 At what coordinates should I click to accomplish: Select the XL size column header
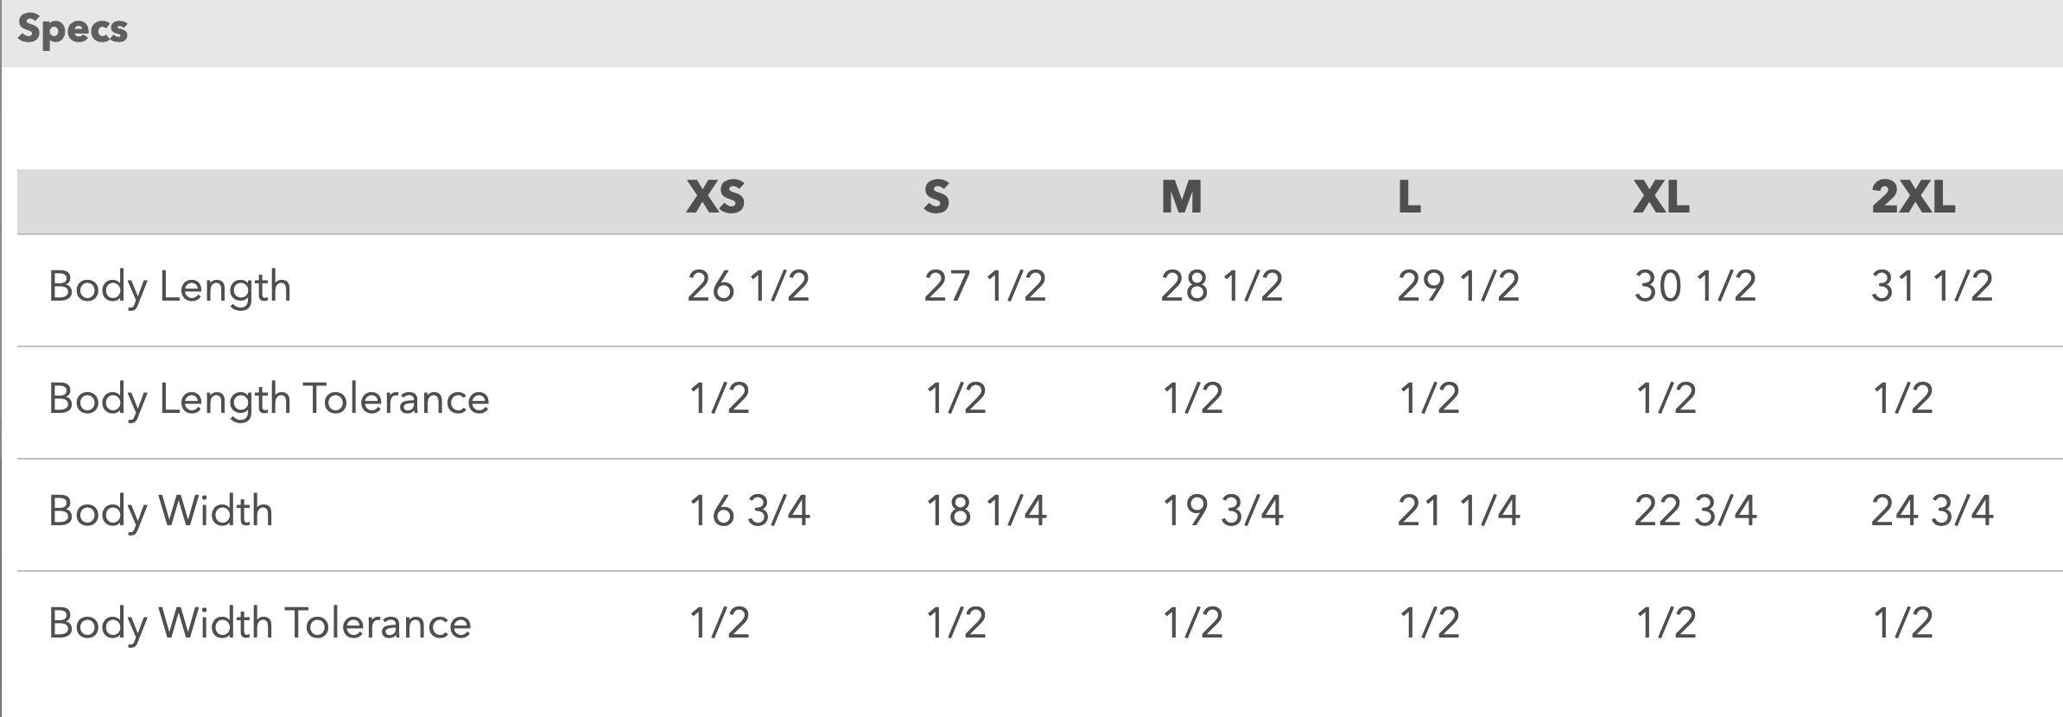[1661, 198]
